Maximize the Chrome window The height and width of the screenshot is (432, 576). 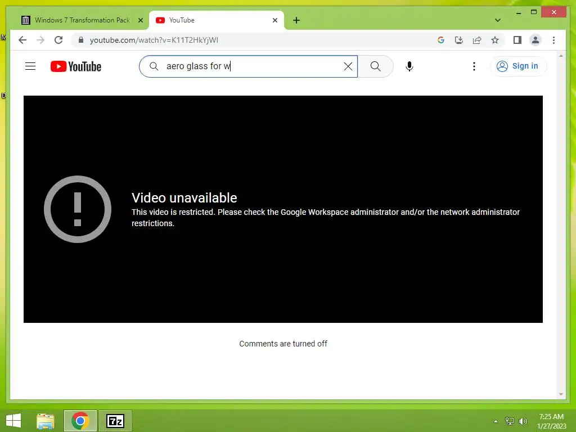534,12
